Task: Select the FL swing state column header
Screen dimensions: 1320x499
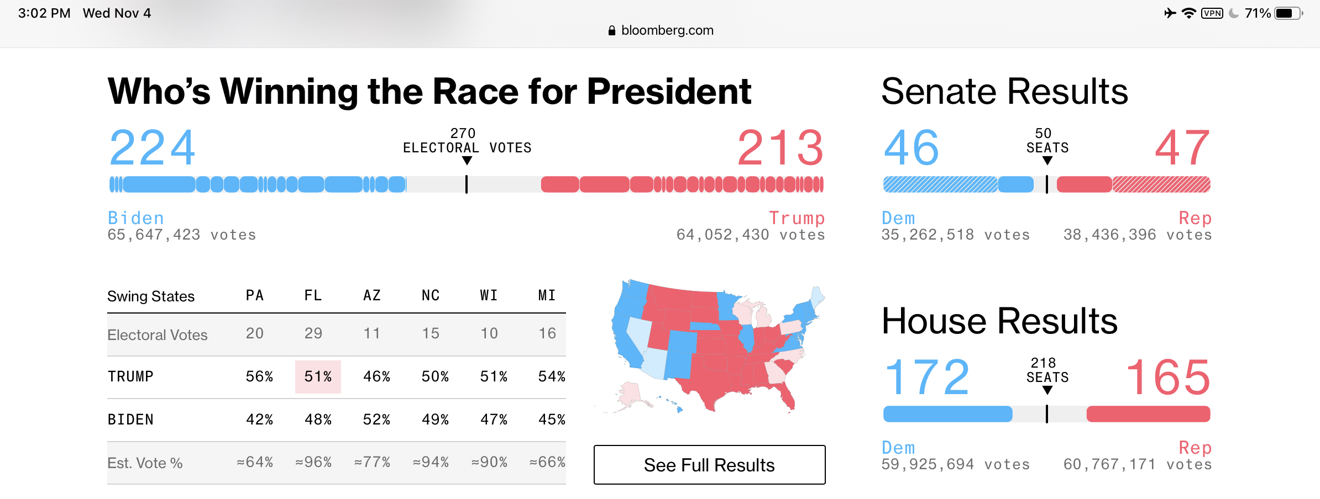Action: pyautogui.click(x=313, y=295)
